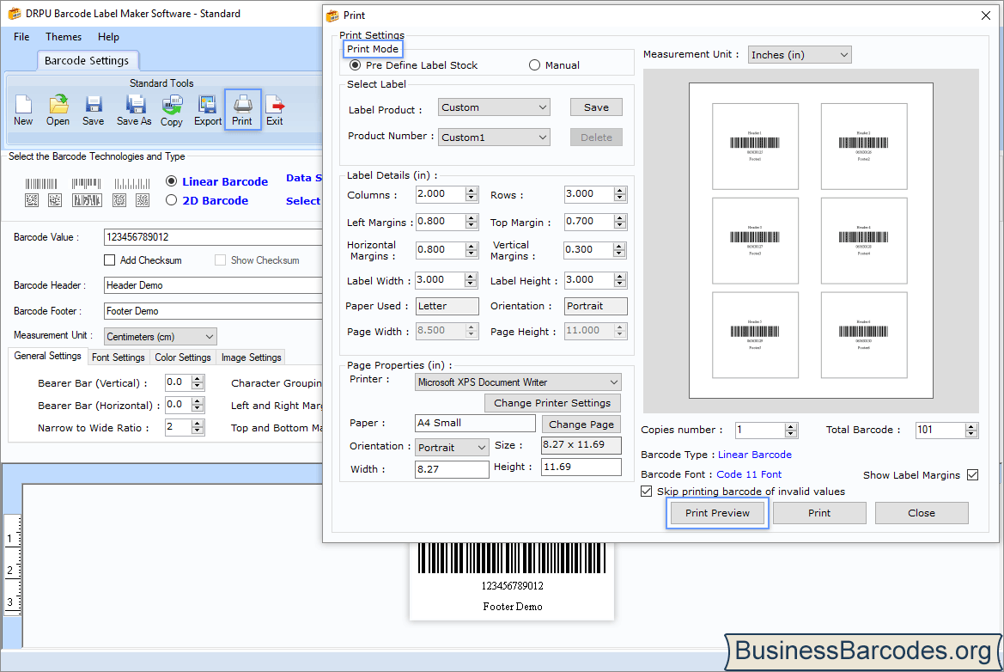The image size is (1004, 672).
Task: Click the Save floppy disk icon
Action: pos(94,110)
